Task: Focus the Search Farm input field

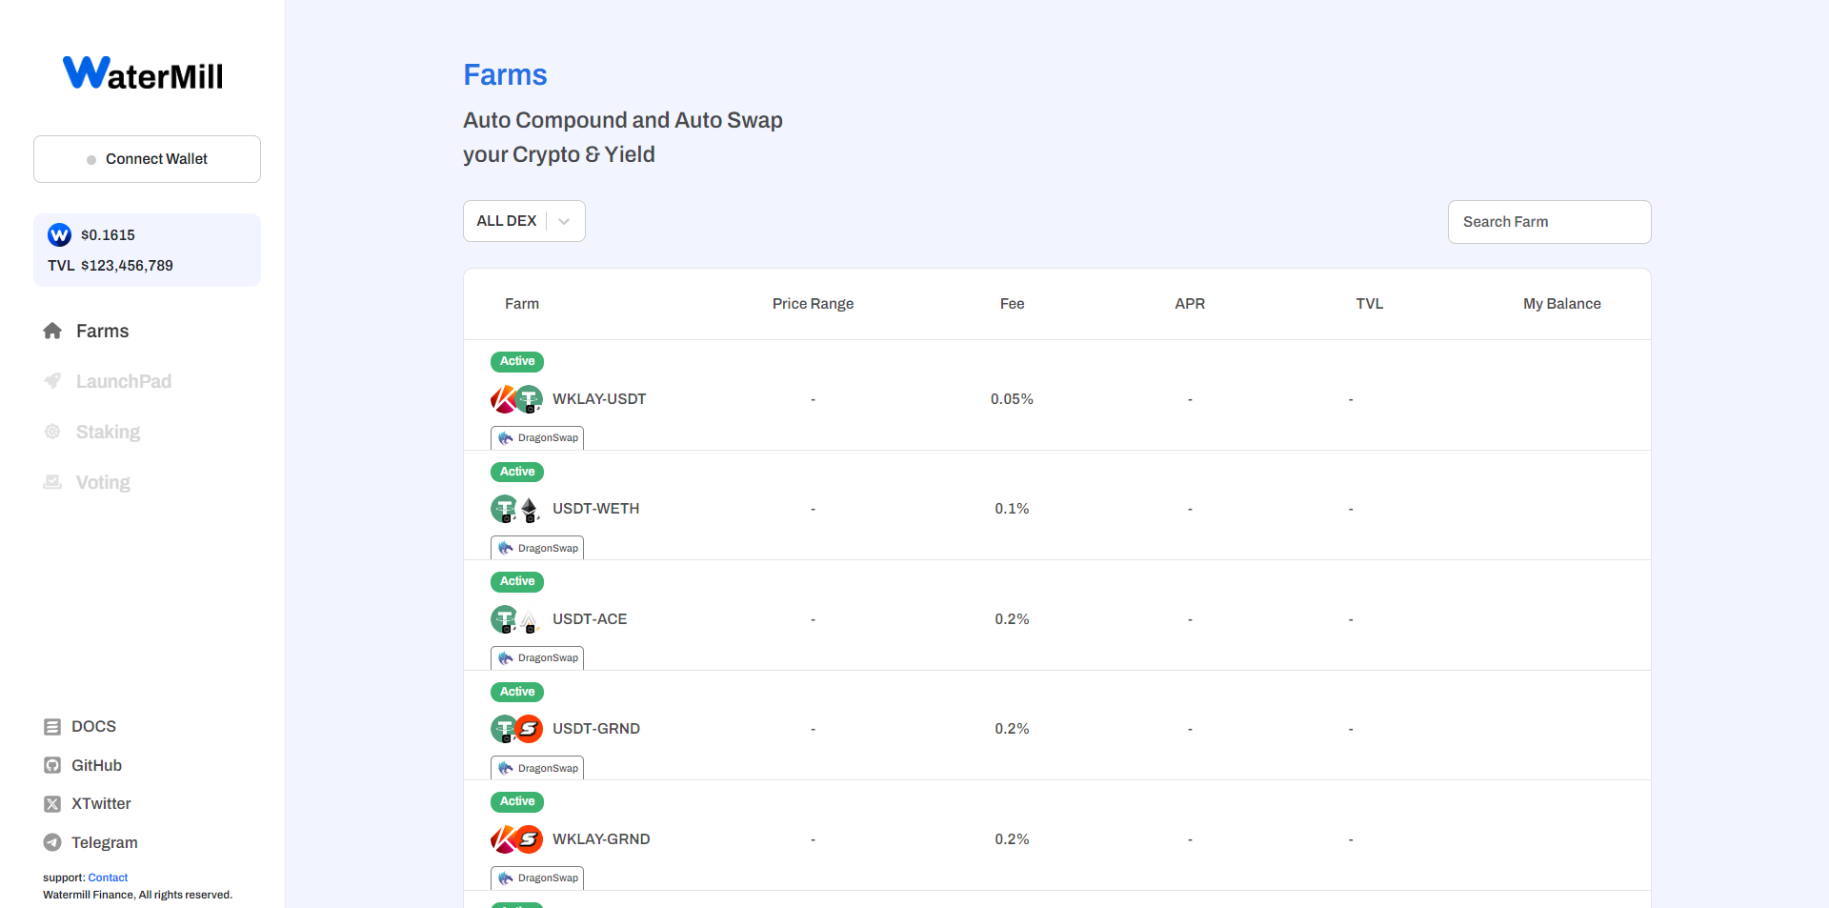Action: coord(1549,222)
